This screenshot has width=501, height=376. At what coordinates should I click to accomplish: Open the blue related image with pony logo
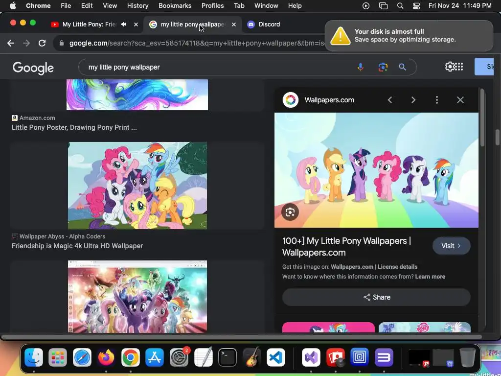[425, 328]
